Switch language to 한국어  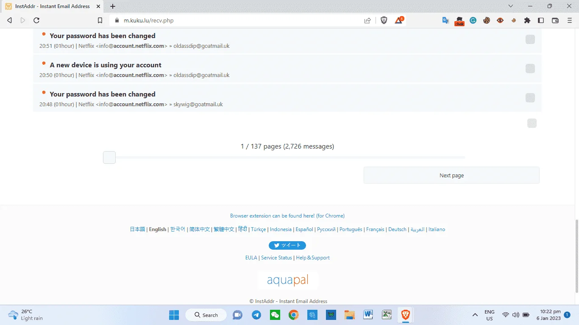(x=178, y=229)
